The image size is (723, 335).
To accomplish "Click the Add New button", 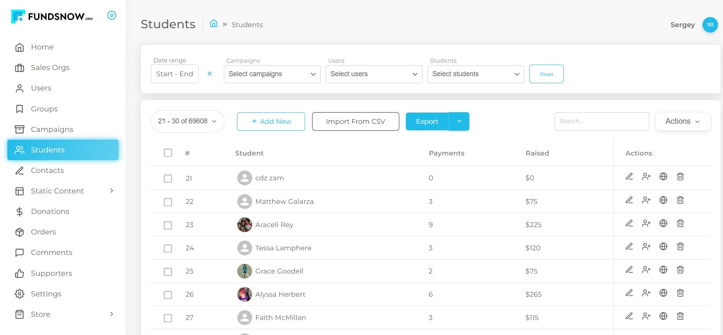I will tap(271, 121).
